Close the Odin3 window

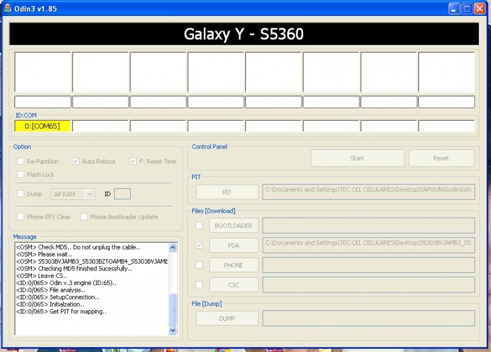(479, 9)
